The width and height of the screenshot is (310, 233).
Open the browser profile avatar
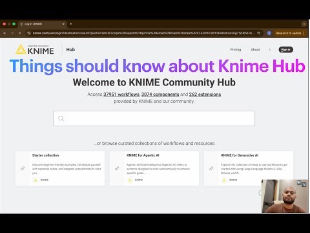(269, 33)
